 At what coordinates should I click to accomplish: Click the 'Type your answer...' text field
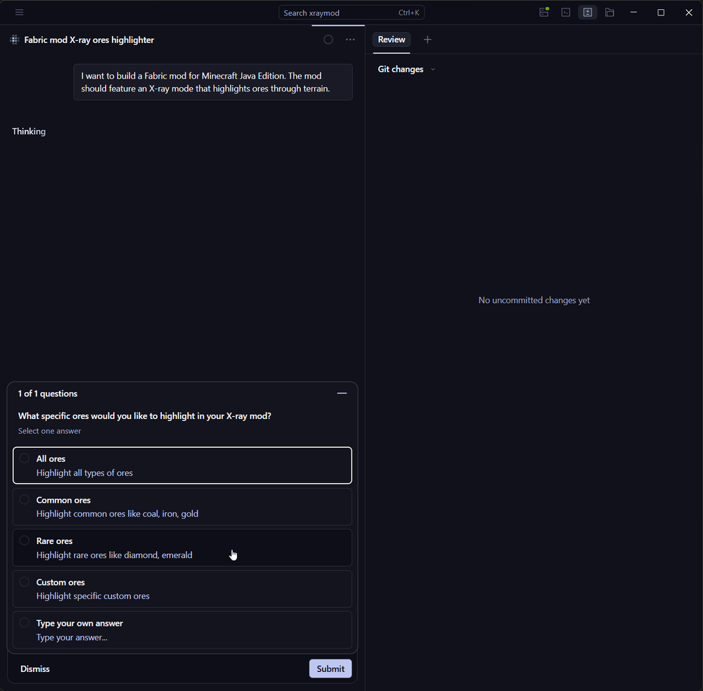(x=72, y=637)
